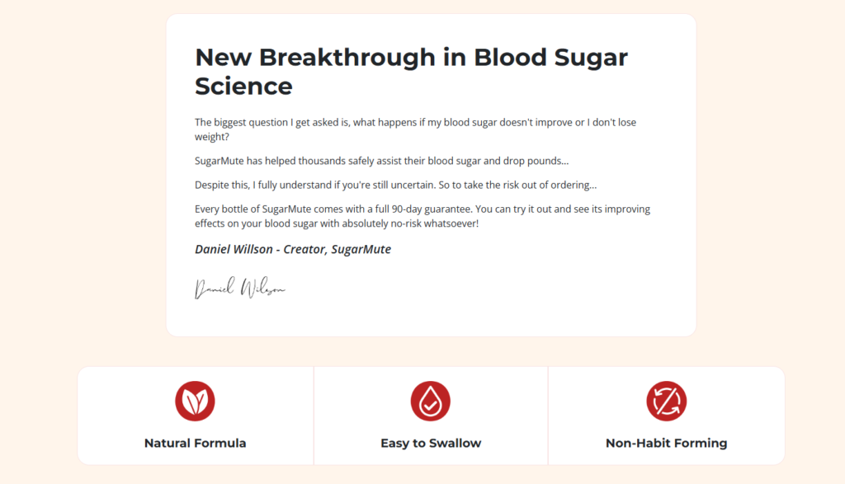Click the droplet checkmark icon
The height and width of the screenshot is (484, 845).
[430, 402]
